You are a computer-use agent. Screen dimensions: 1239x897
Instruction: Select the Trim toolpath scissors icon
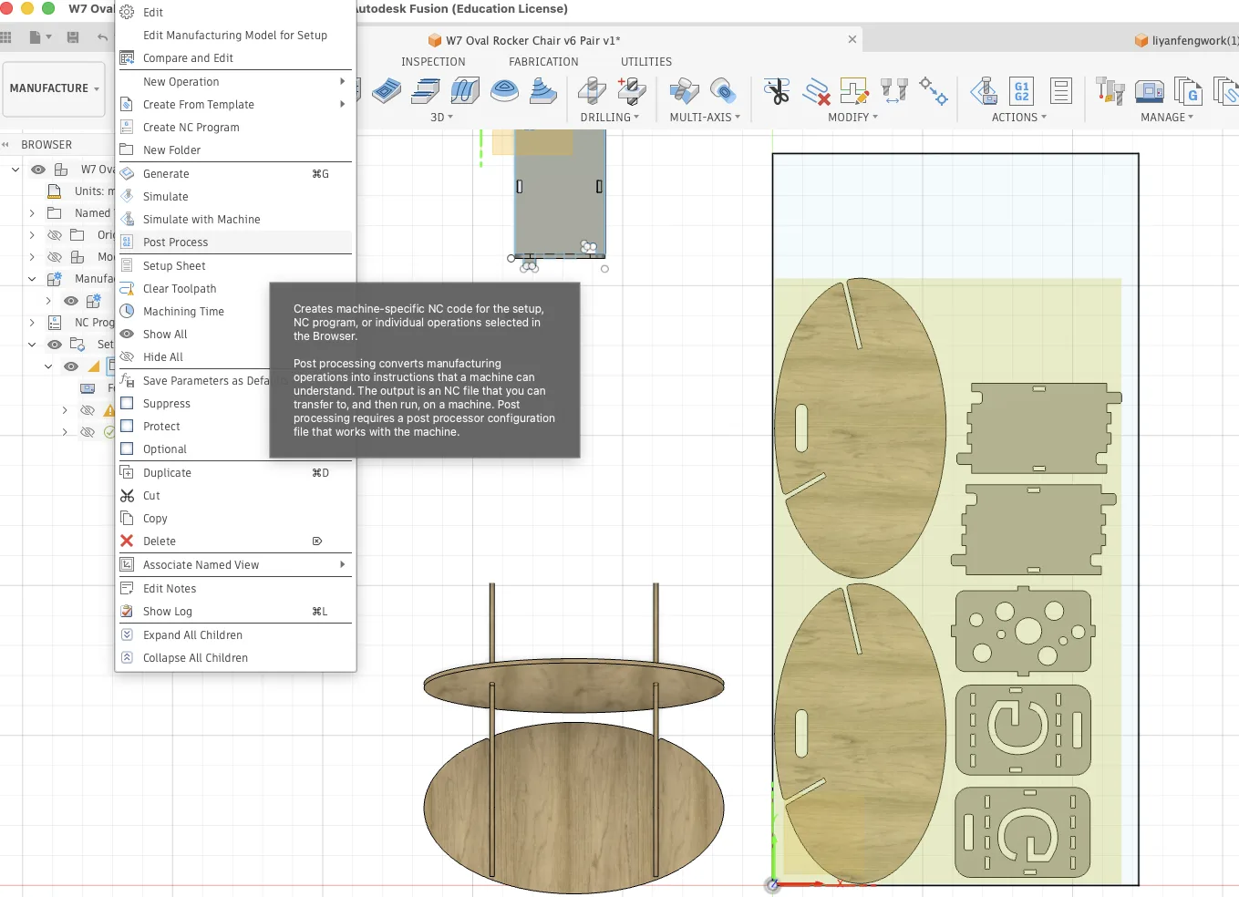777,91
